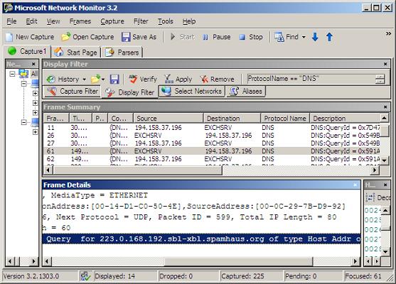
Task: Click the New Capture toolbar button
Action: [x=30, y=37]
